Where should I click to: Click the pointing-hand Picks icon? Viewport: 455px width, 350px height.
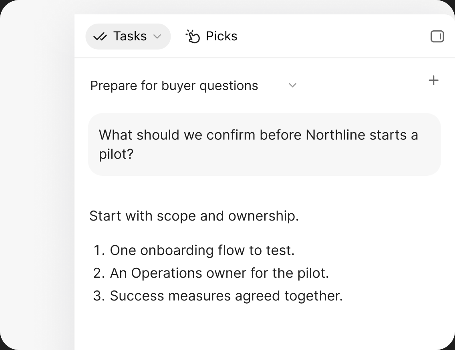pos(193,36)
